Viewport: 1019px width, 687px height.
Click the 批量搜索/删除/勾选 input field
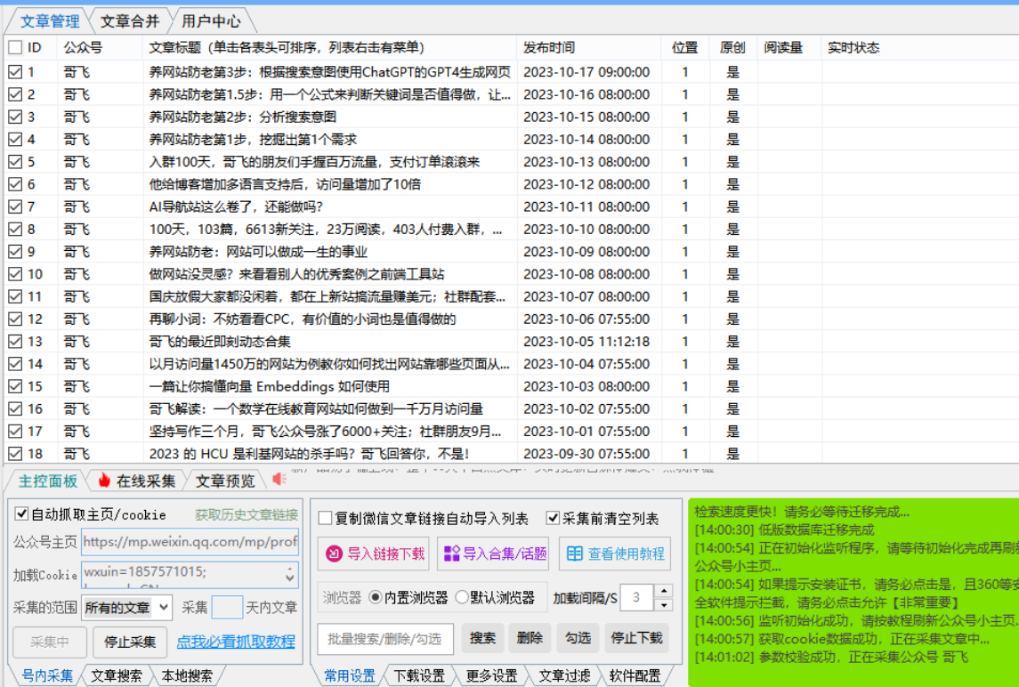coord(384,638)
